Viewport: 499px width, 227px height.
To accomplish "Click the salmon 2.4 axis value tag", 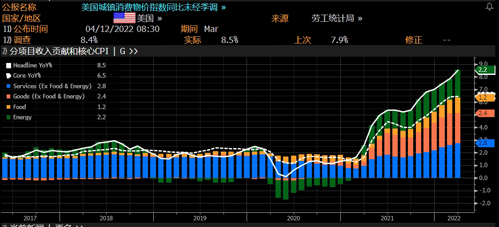I will coord(485,113).
